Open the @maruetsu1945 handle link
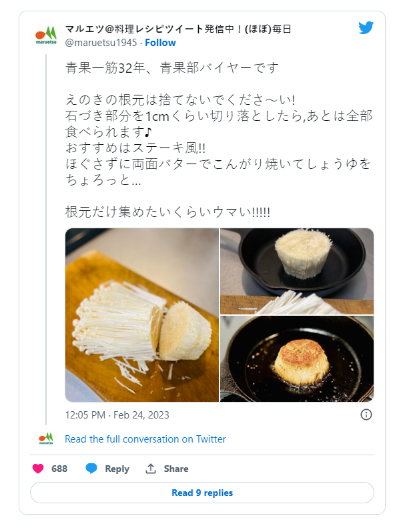The width and height of the screenshot is (405, 526). (101, 43)
